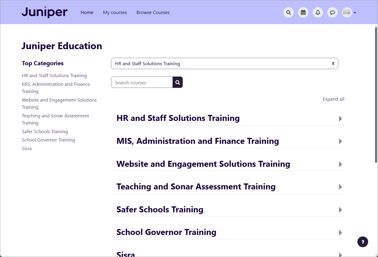Expand the Safer Schools Training category
Image resolution: width=378 pixels, height=257 pixels.
point(340,210)
